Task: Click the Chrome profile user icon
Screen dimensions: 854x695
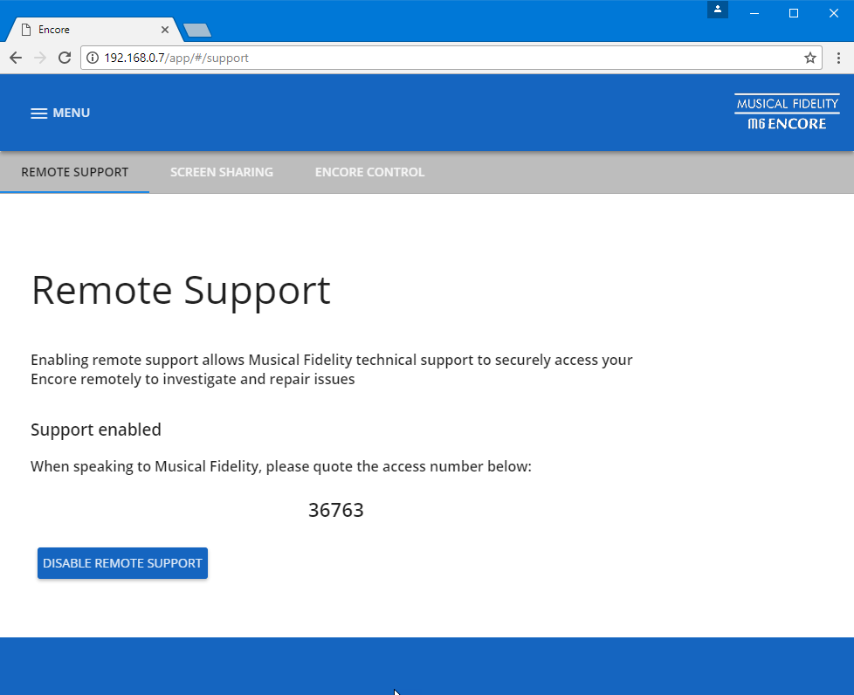Action: click(717, 10)
